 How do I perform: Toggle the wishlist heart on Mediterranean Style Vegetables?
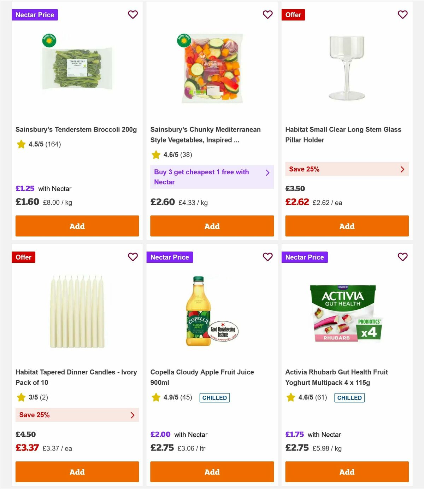(267, 14)
